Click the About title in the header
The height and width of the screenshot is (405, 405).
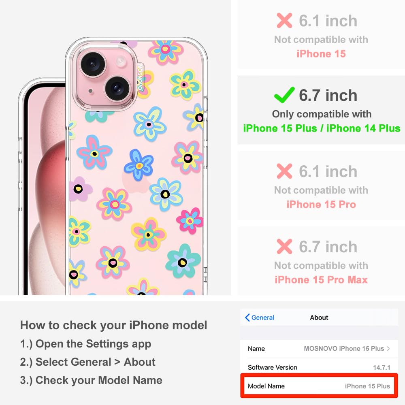tap(319, 318)
